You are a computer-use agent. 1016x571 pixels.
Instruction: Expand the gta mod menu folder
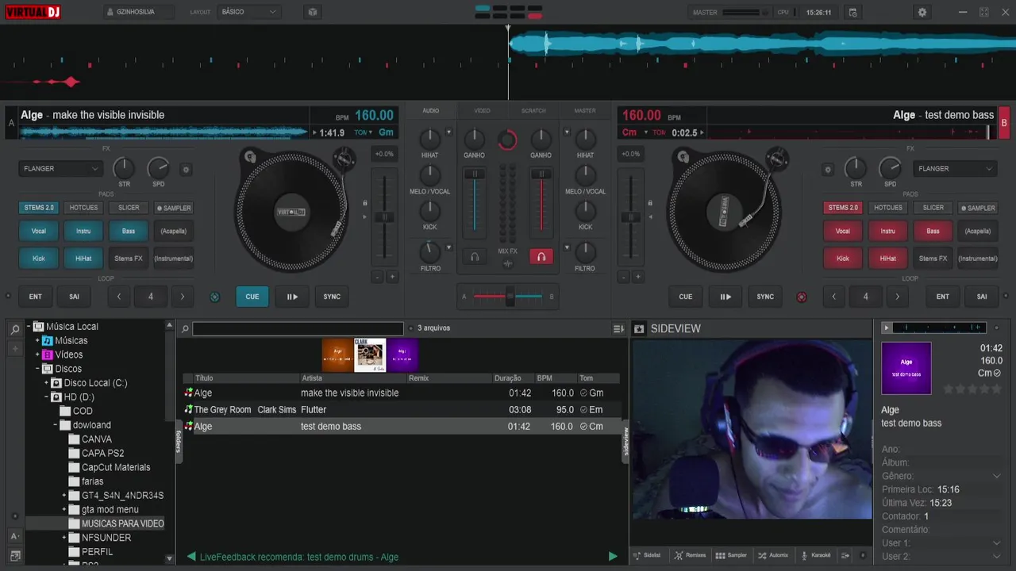[x=64, y=509]
